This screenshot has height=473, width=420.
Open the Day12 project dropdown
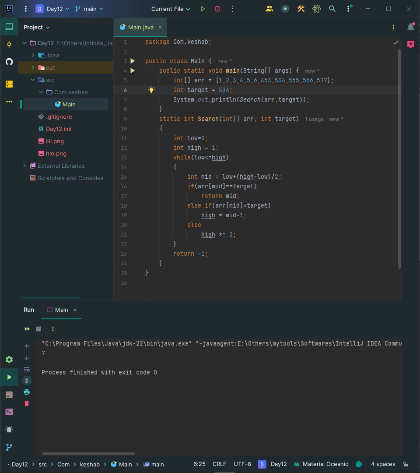click(52, 9)
